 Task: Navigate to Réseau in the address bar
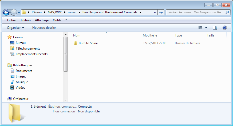coord(37,12)
